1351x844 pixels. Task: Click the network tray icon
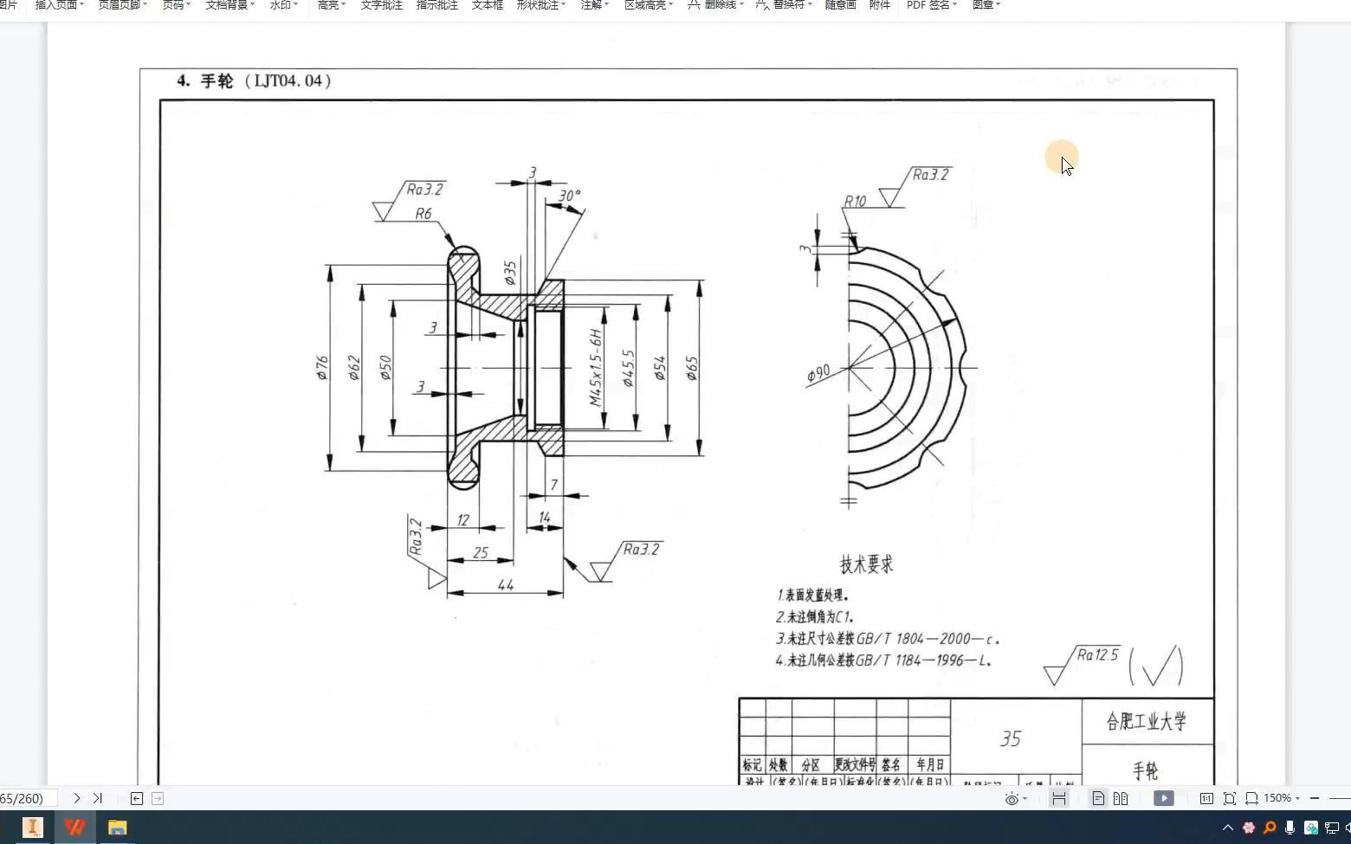coord(1332,828)
